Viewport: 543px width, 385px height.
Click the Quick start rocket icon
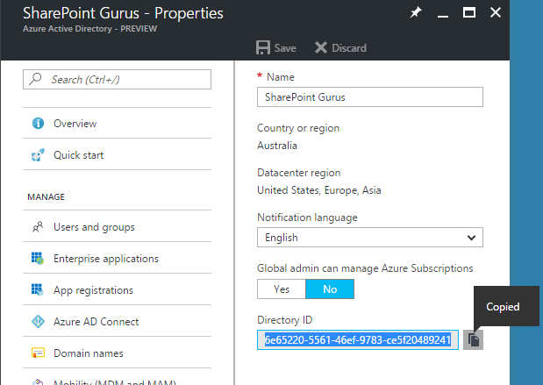(38, 155)
